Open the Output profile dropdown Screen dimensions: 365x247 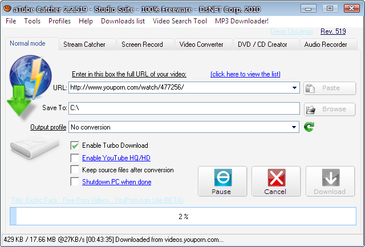pos(294,127)
